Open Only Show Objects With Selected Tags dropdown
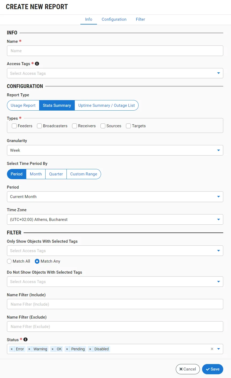The image size is (231, 378). tap(115, 251)
